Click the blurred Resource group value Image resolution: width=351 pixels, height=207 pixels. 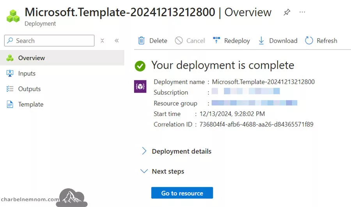[x=254, y=103]
